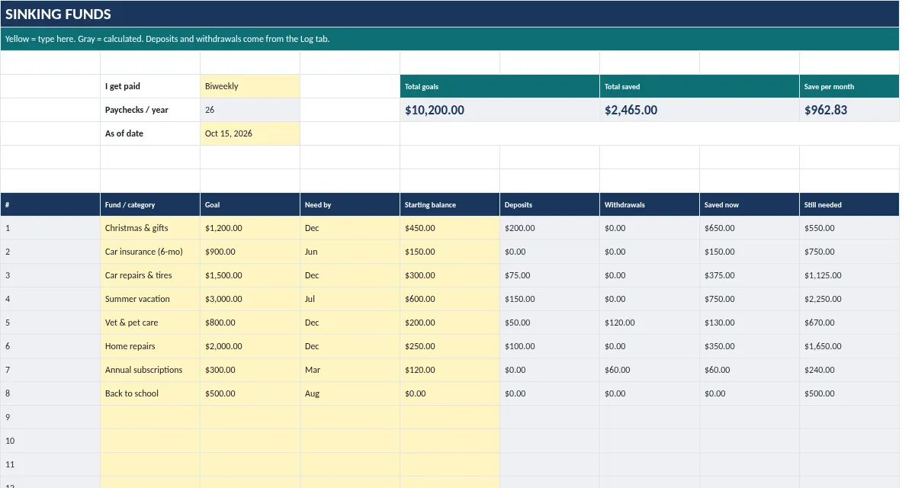This screenshot has width=915, height=488.
Task: Click the I get paid label
Action: point(150,86)
